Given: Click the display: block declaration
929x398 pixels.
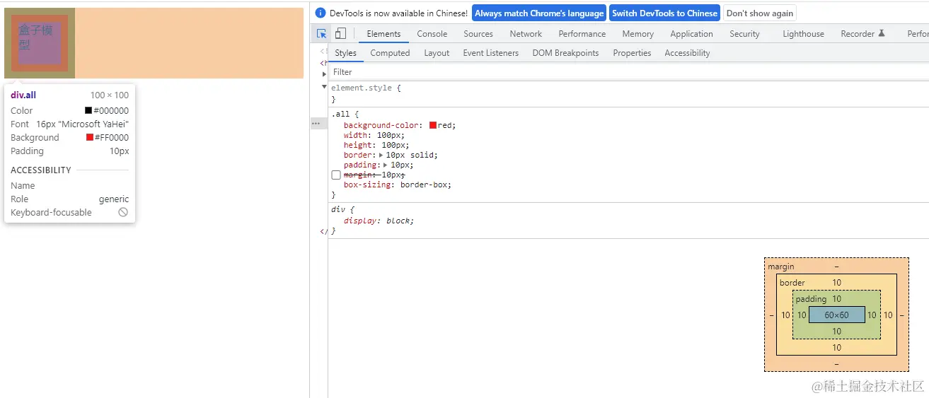Looking at the screenshot, I should (379, 221).
